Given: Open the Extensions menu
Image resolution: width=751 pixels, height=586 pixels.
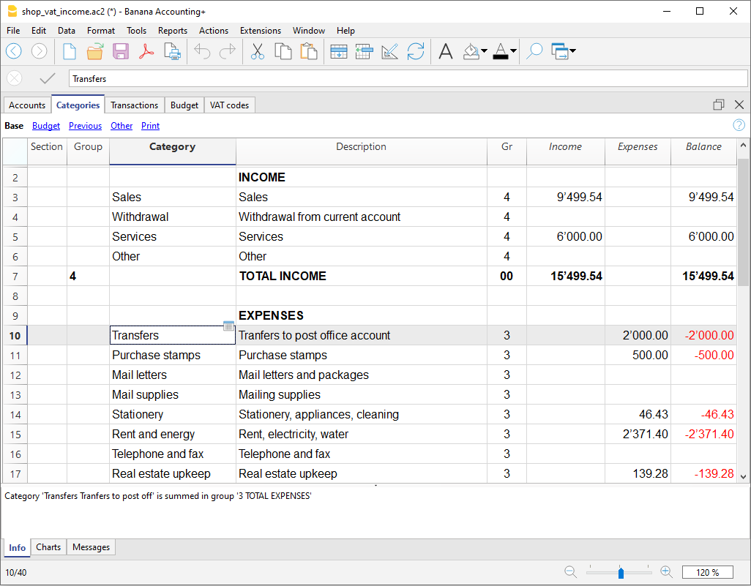Looking at the screenshot, I should click(x=260, y=31).
